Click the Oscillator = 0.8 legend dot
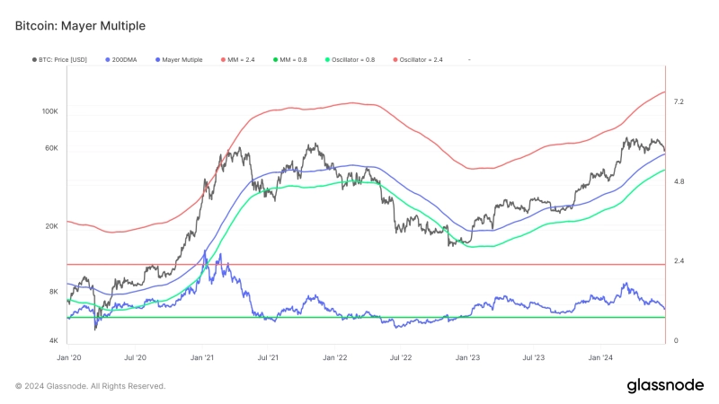The height and width of the screenshot is (404, 719). (326, 59)
